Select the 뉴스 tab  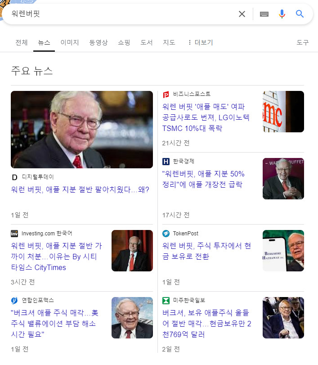[44, 42]
